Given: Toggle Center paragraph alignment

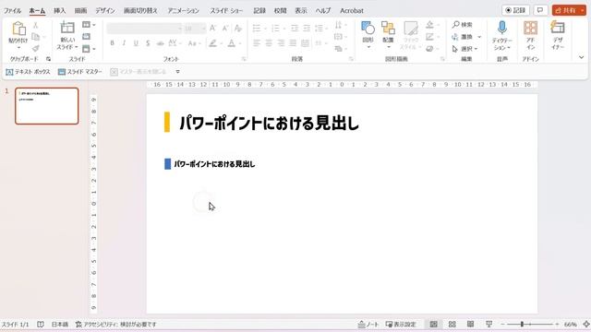Looking at the screenshot, I should [269, 43].
